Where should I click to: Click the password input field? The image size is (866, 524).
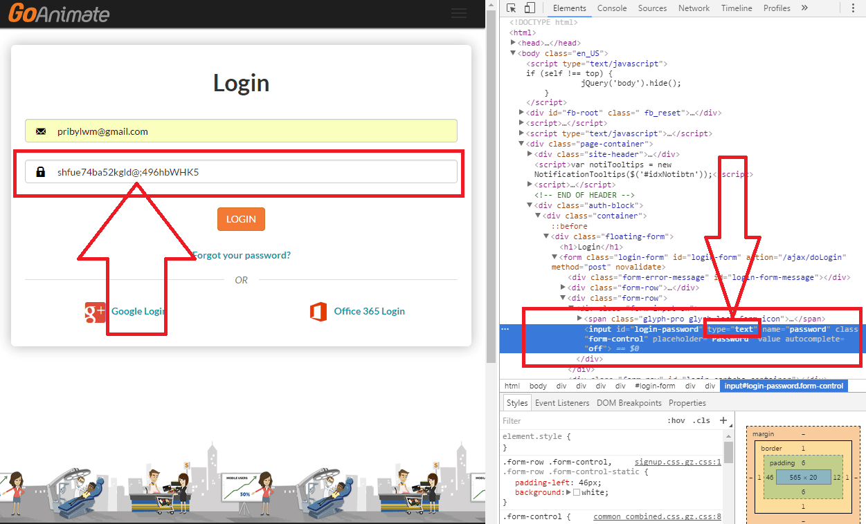(241, 171)
